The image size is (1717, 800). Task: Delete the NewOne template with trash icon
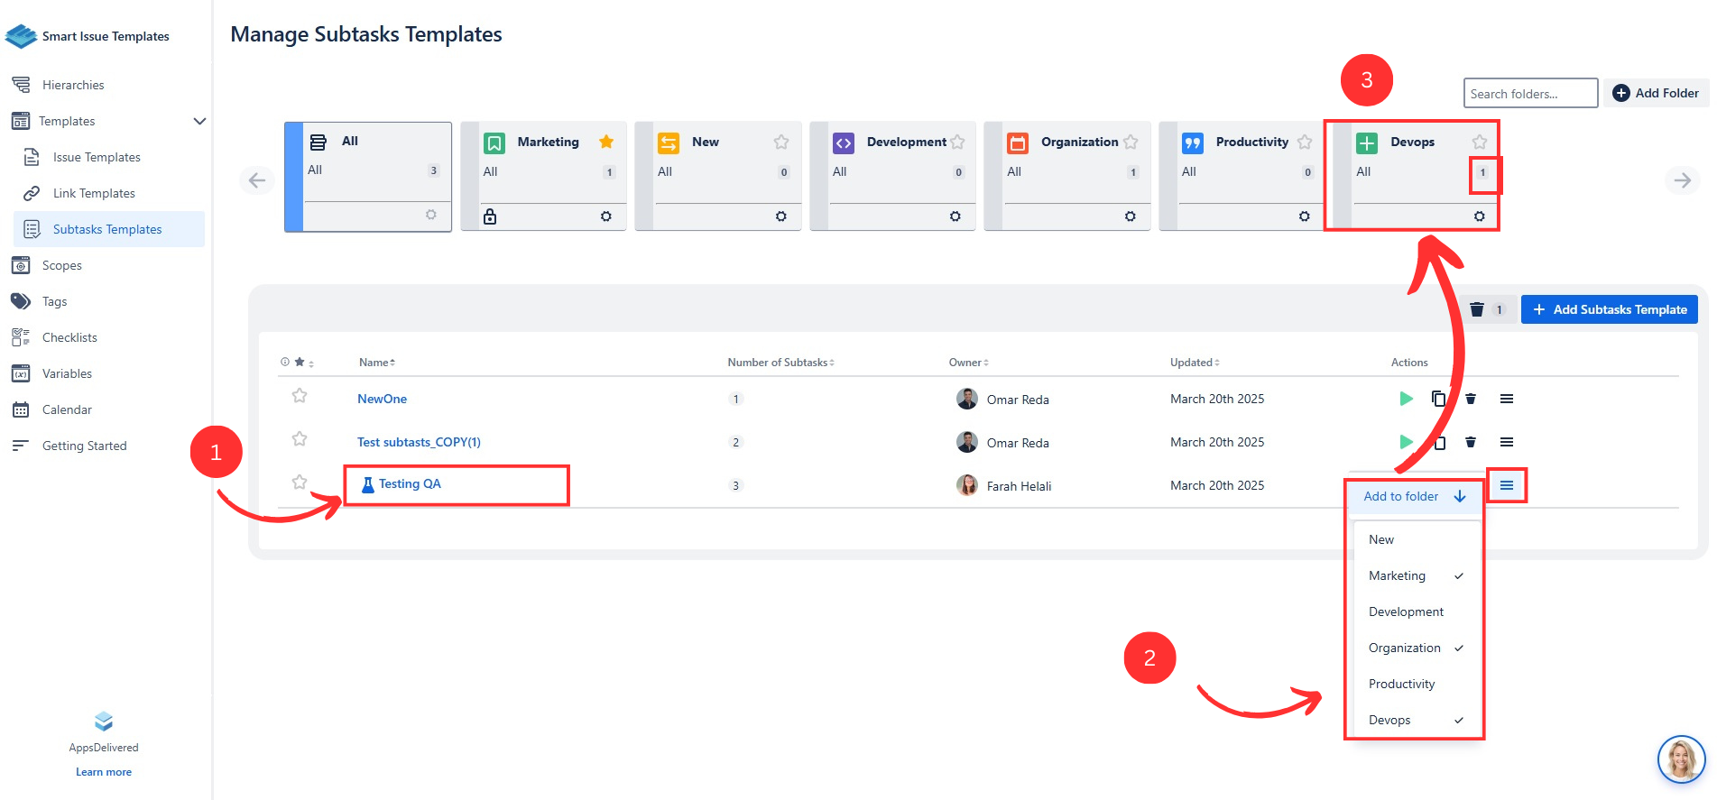[x=1471, y=399]
